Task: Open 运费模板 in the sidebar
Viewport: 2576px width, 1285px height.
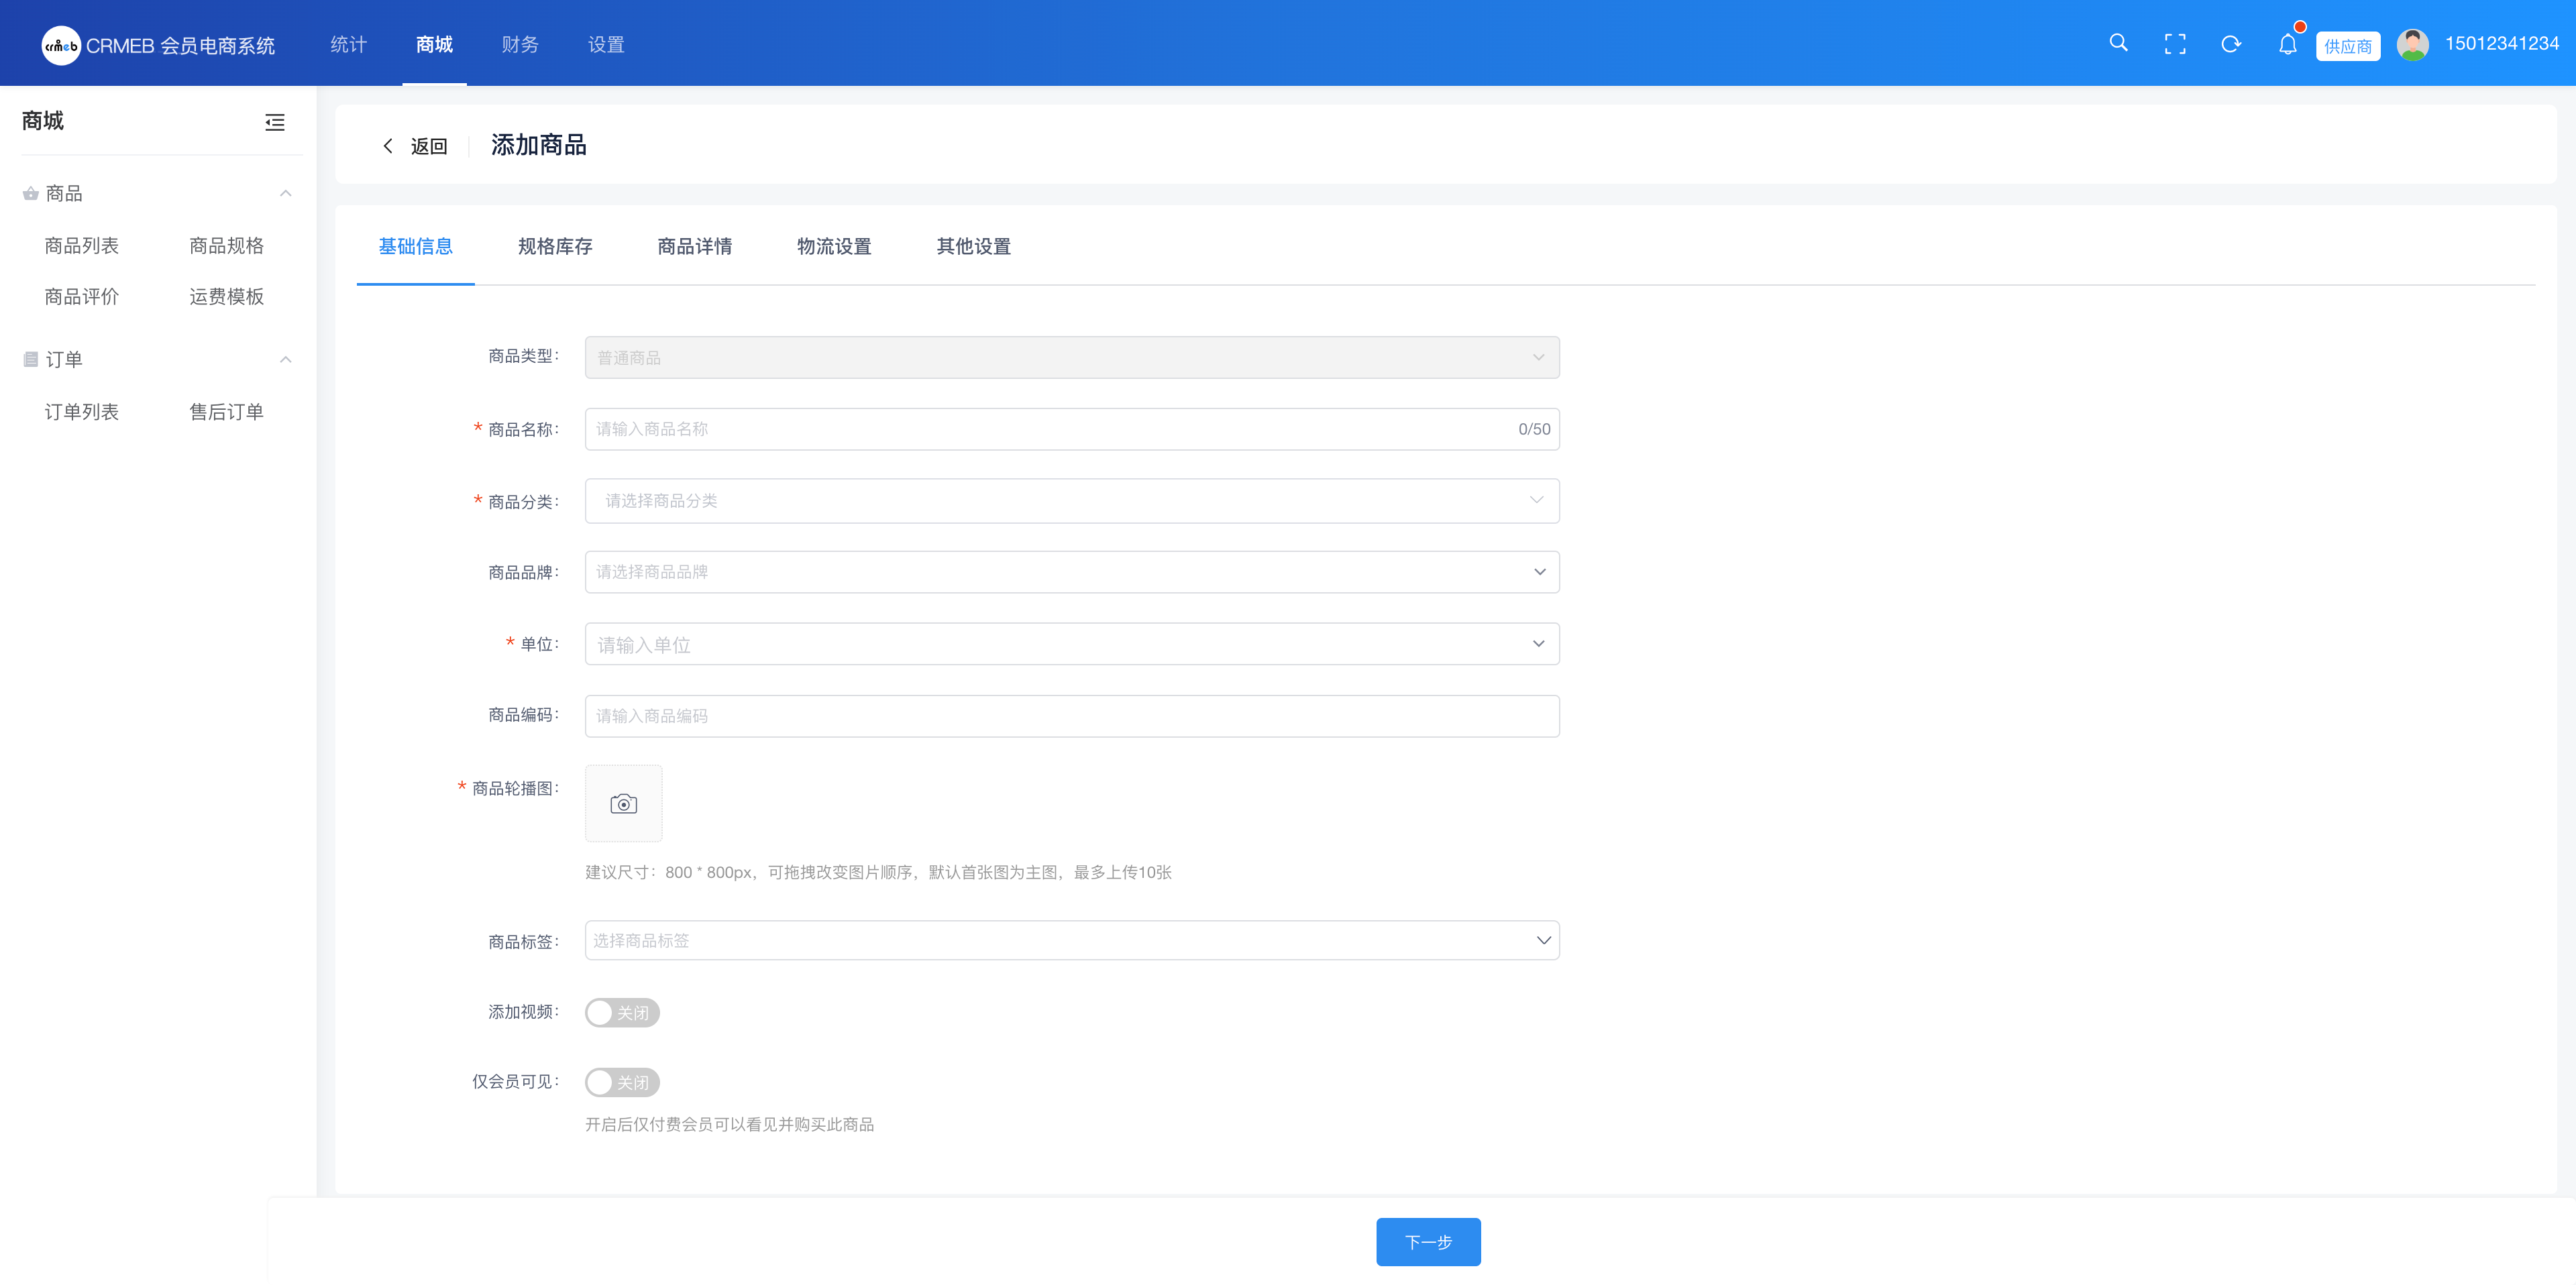Action: [226, 296]
